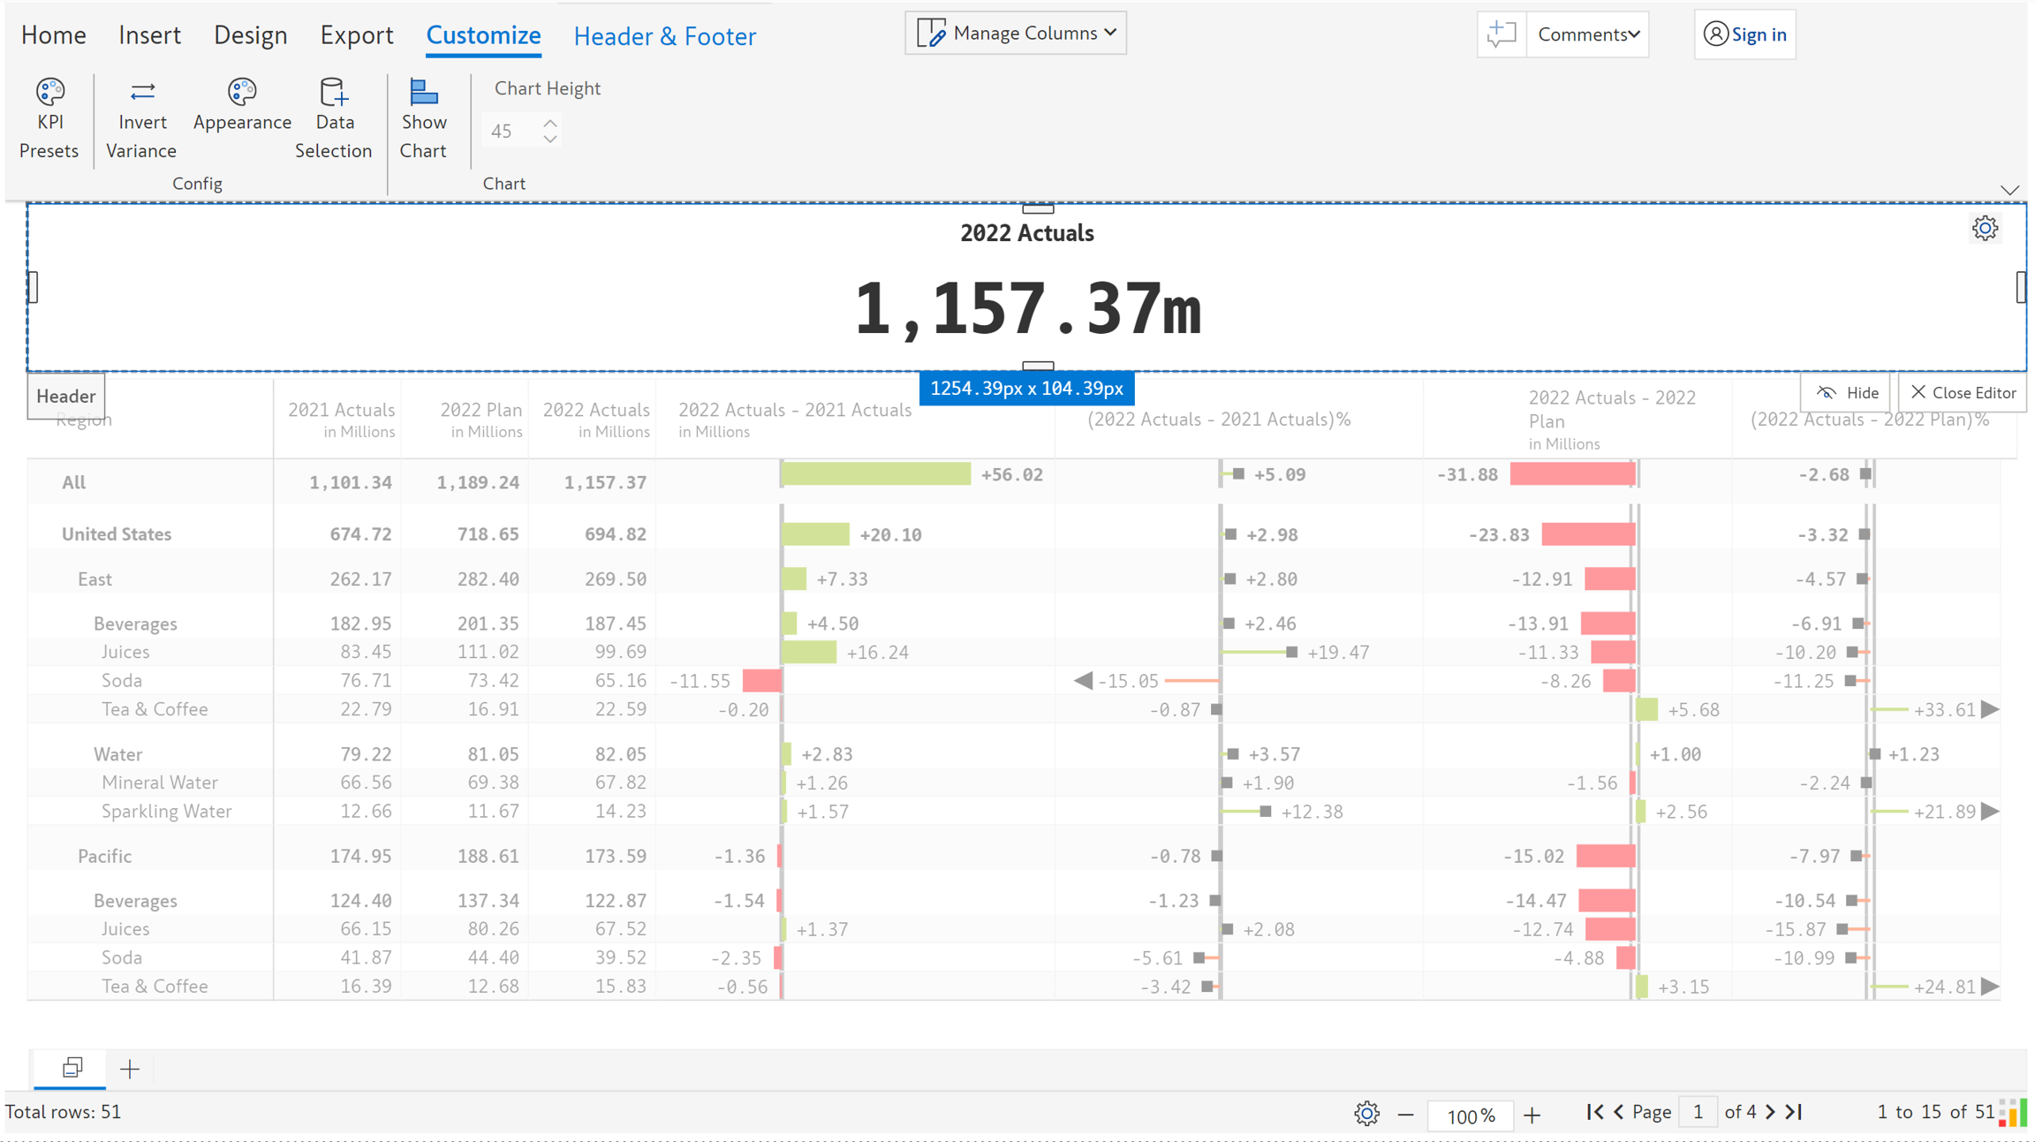Expand ribbon collapse chevron

tap(2009, 190)
